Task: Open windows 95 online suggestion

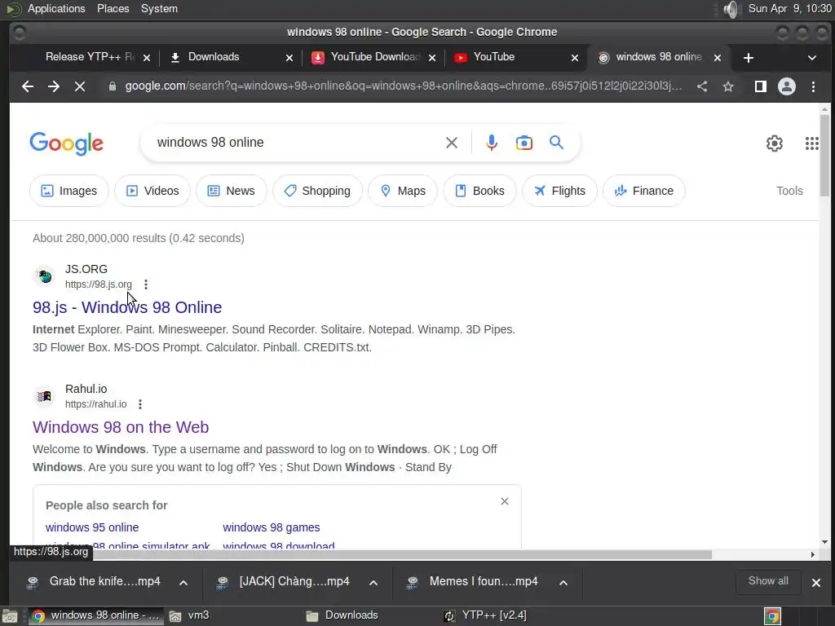Action: (x=92, y=527)
